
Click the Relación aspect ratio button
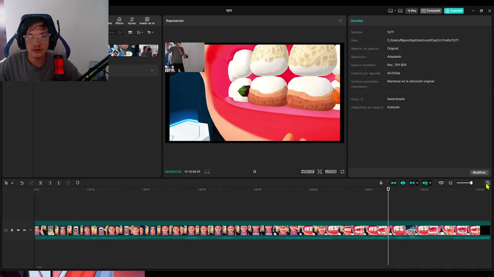click(x=331, y=172)
